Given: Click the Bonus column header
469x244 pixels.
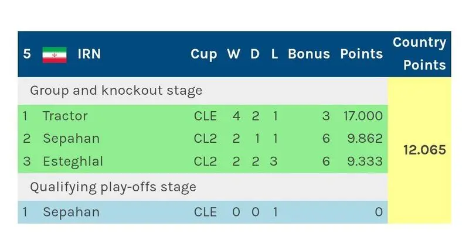Looking at the screenshot, I should coord(309,54).
